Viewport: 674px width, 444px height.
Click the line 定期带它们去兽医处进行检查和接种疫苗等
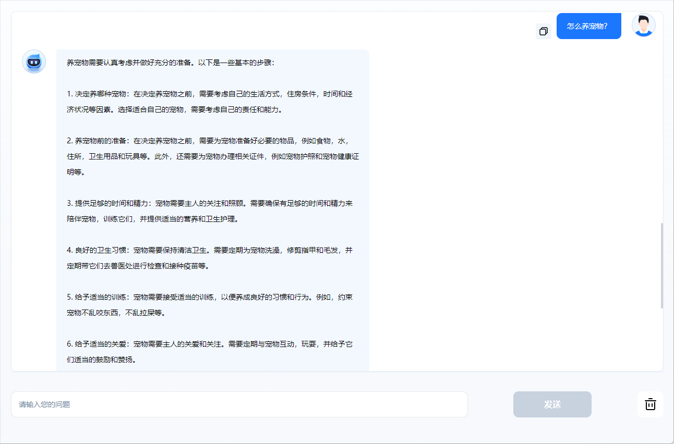pyautogui.click(x=138, y=266)
